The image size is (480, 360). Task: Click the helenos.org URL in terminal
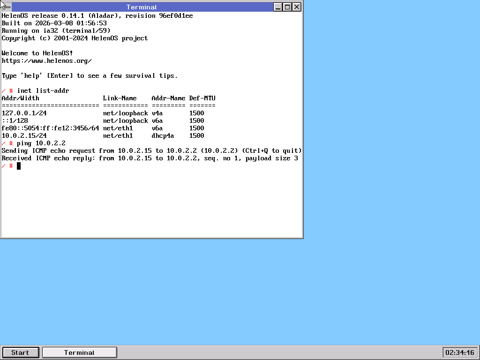[46, 61]
